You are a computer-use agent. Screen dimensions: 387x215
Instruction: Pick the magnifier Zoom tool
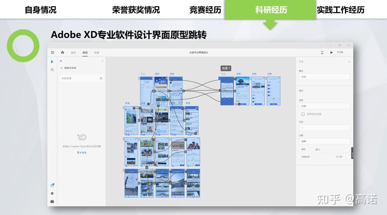[52, 70]
